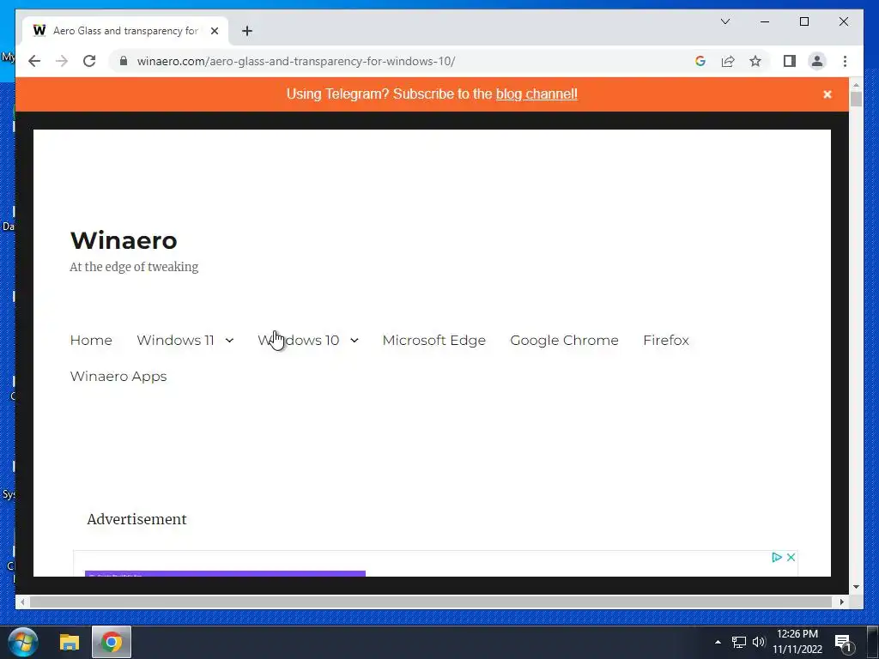View site info via the lock icon
This screenshot has width=879, height=659.
pyautogui.click(x=124, y=61)
